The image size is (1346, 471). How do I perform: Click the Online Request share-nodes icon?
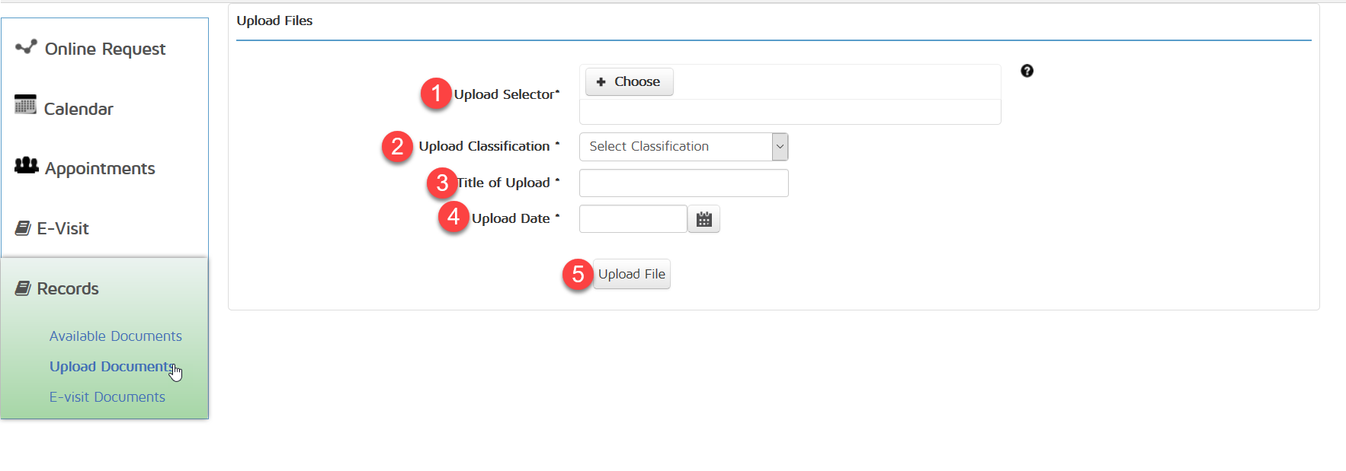pyautogui.click(x=26, y=47)
